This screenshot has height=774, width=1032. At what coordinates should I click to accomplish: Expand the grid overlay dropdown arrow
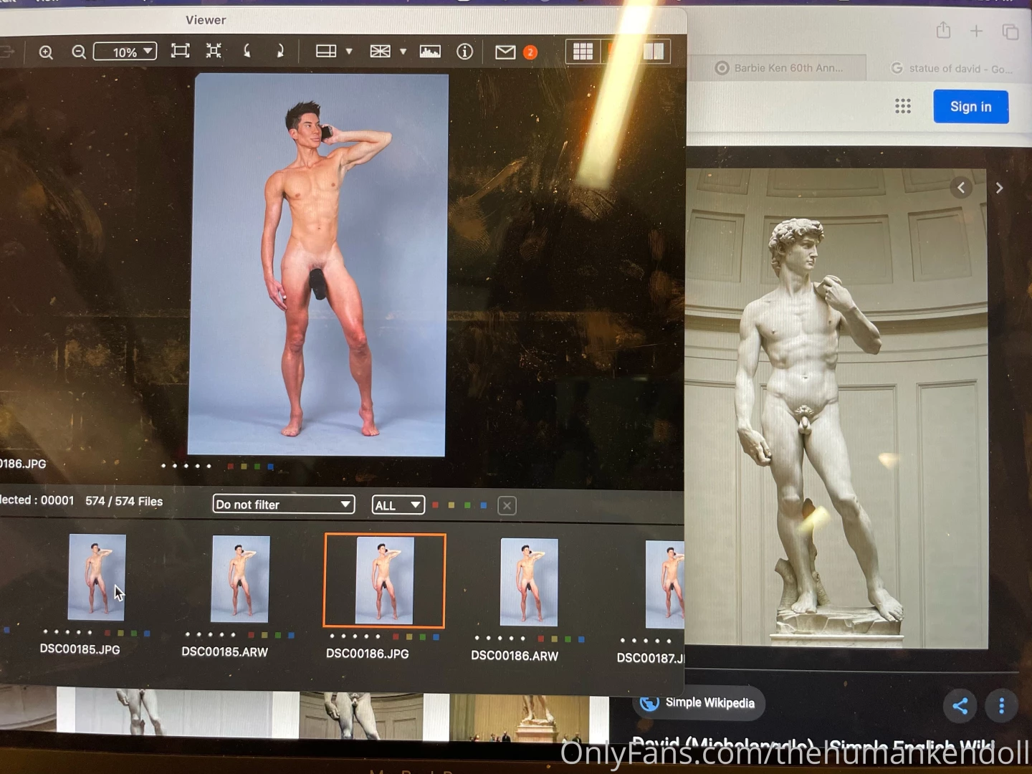[403, 52]
